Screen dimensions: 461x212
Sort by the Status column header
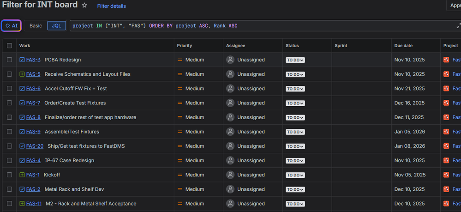[x=292, y=46]
